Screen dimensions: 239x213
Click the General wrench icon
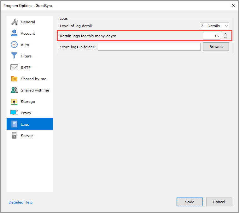[x=15, y=22]
